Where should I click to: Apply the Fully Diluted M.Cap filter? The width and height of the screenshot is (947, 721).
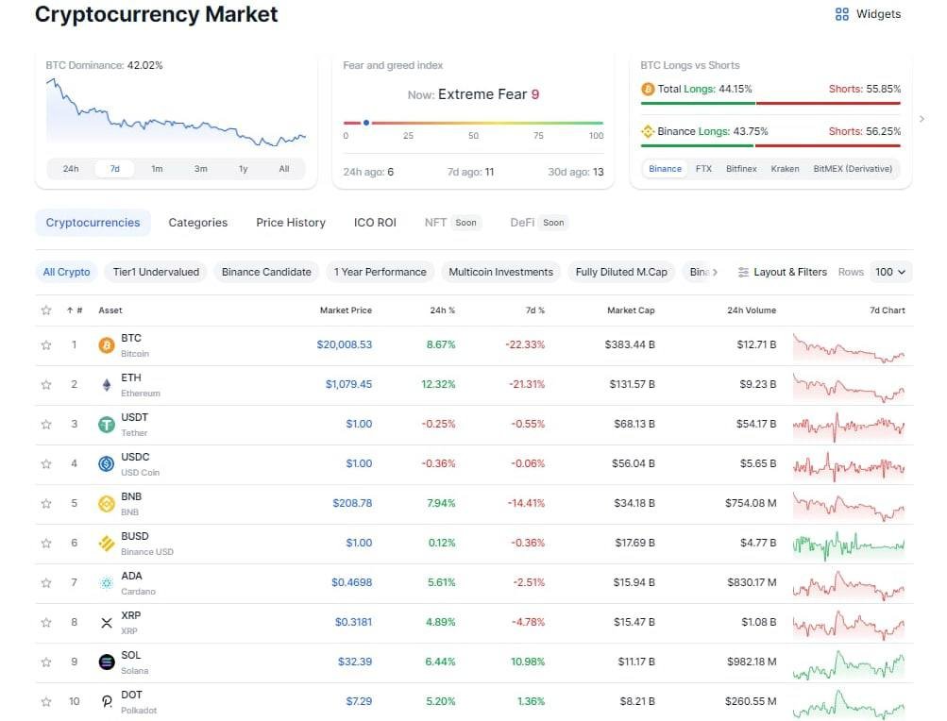621,273
